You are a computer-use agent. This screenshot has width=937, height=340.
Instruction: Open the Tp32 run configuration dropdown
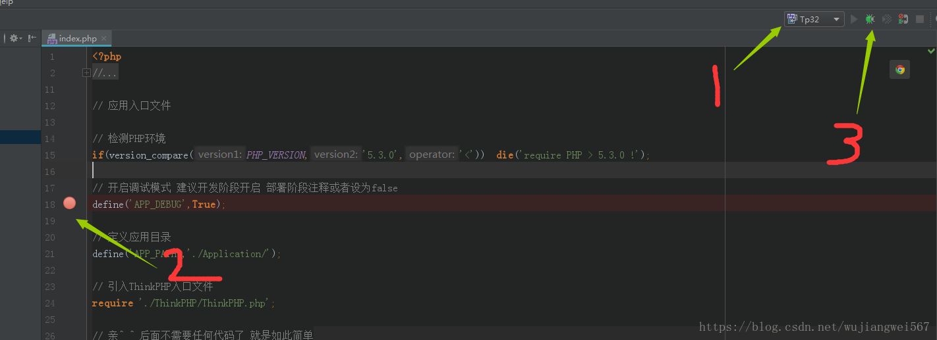814,19
